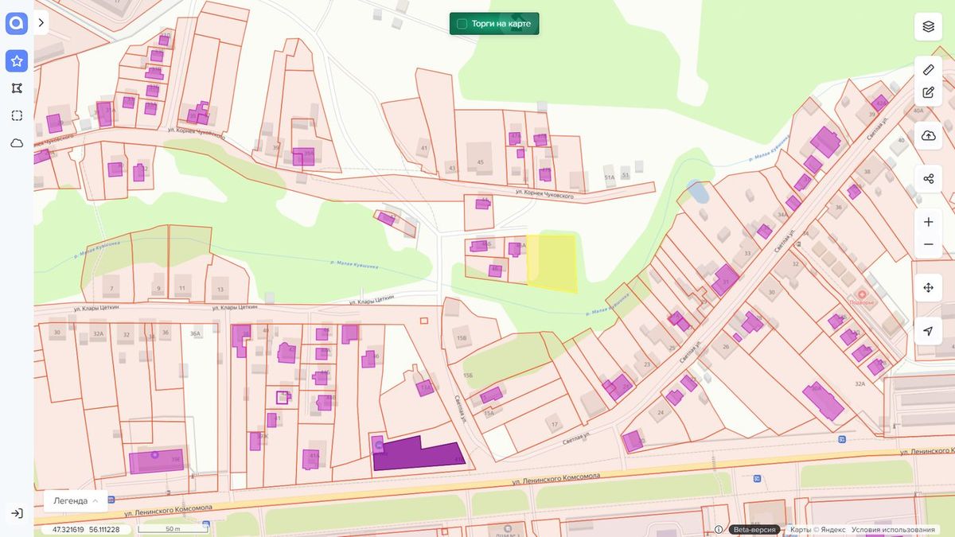This screenshot has height=537, width=955.
Task: Enable the Торги на карте checkbox
Action: [x=462, y=24]
